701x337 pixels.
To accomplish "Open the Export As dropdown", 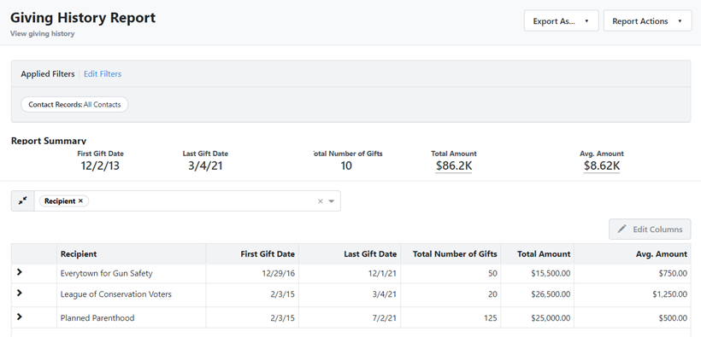I will (x=561, y=21).
